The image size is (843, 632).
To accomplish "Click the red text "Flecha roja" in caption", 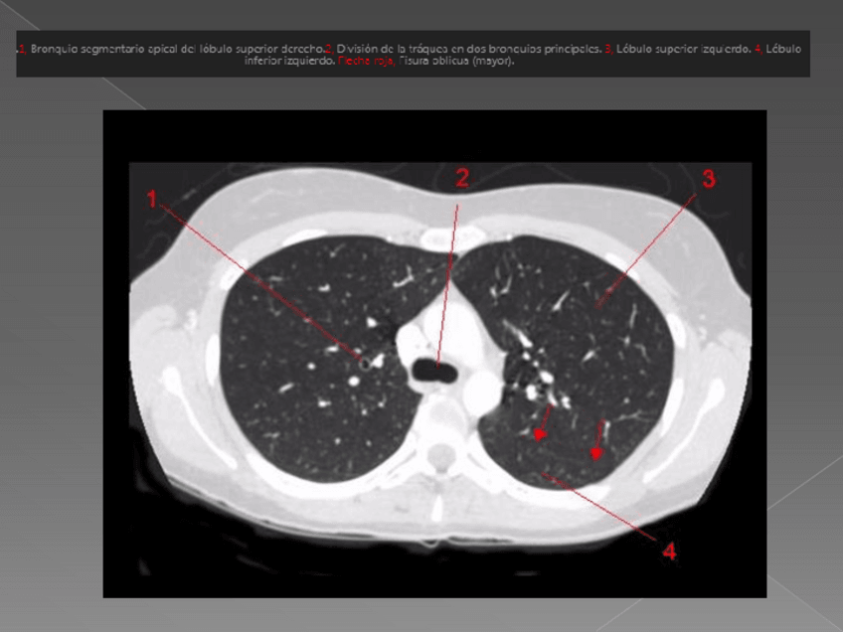I will pyautogui.click(x=367, y=61).
